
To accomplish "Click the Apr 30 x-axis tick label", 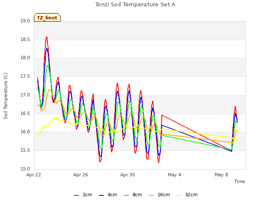I will pyautogui.click(x=127, y=175).
